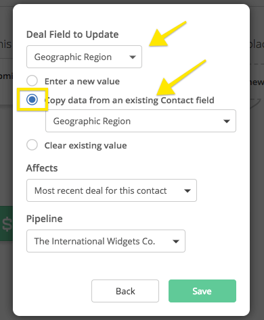This screenshot has width=264, height=320.
Task: Click the 'Enter a new value' label text
Action: (x=82, y=82)
